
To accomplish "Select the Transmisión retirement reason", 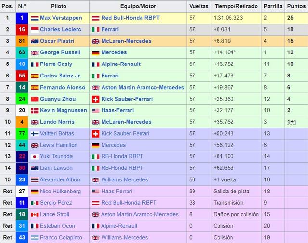I will pos(228,203).
